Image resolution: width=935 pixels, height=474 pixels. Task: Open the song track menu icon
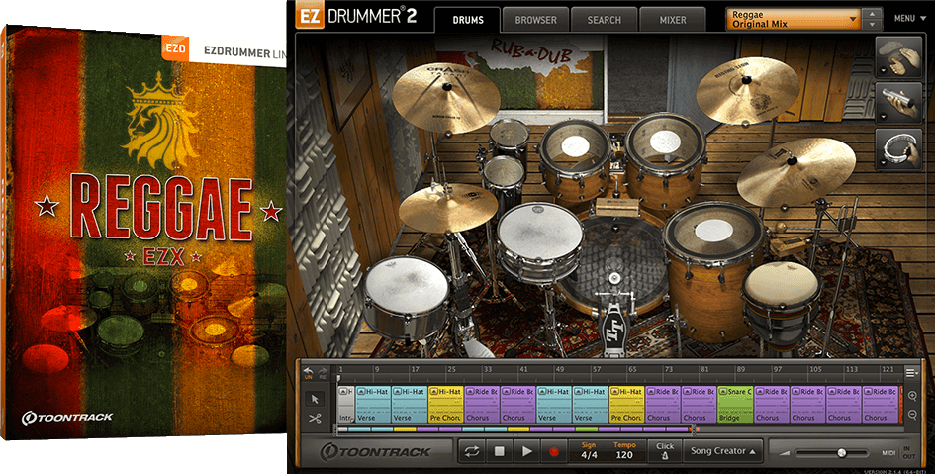(x=911, y=373)
